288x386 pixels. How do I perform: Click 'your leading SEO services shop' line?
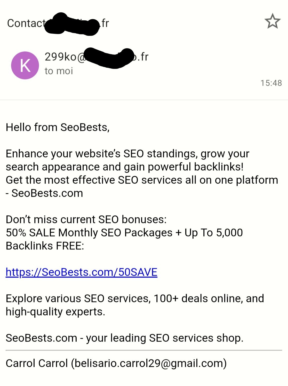165,338
